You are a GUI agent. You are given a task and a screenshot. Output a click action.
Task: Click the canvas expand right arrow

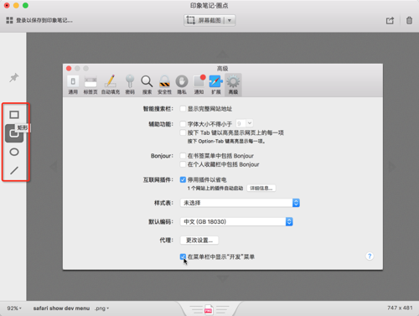point(392,167)
